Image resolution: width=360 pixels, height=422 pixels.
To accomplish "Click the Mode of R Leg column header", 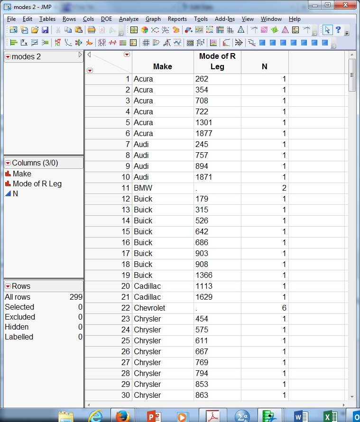I will pyautogui.click(x=217, y=62).
